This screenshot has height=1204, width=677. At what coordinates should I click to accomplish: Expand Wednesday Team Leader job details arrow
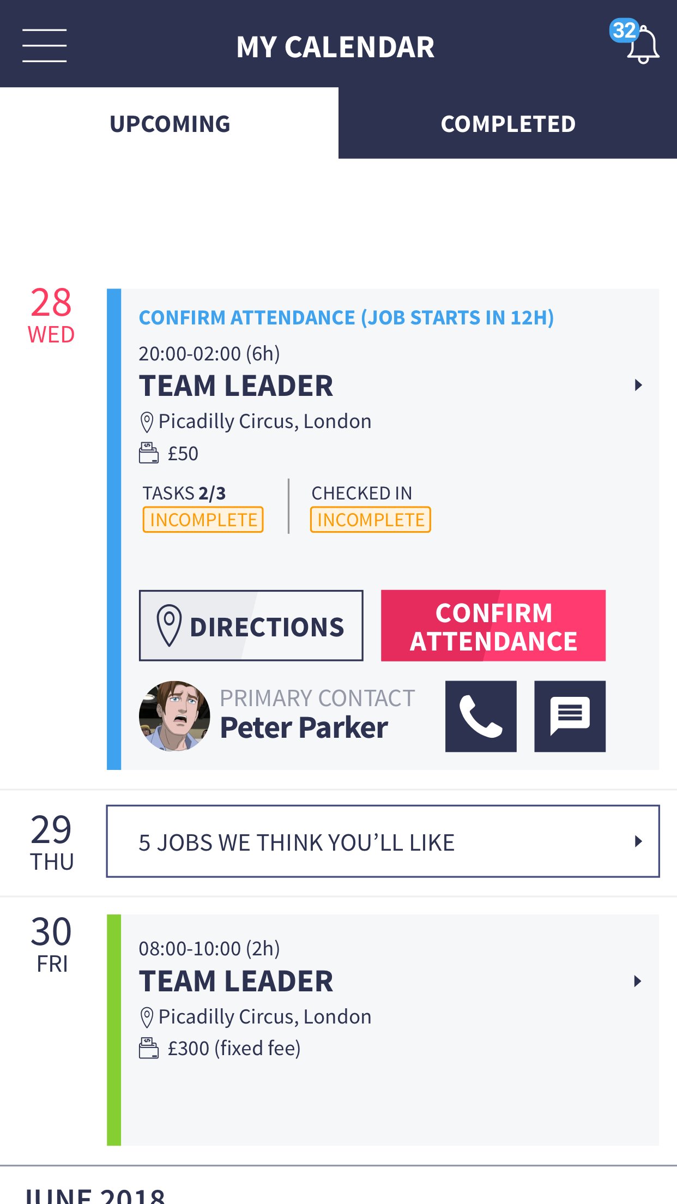click(638, 386)
